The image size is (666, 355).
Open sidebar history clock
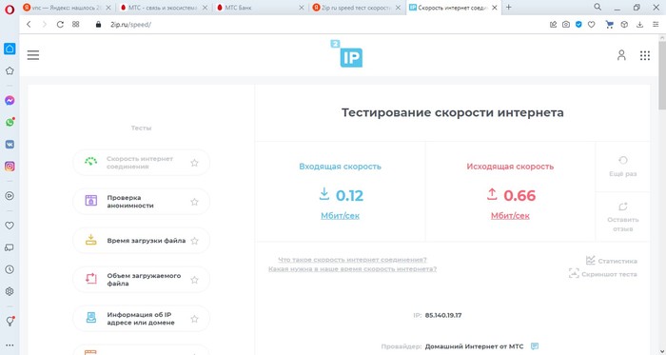pos(10,269)
